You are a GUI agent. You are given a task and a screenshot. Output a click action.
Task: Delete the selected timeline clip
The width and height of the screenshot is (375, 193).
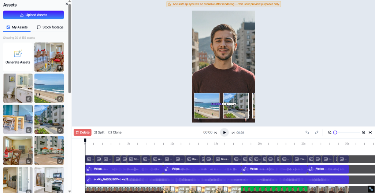point(82,132)
